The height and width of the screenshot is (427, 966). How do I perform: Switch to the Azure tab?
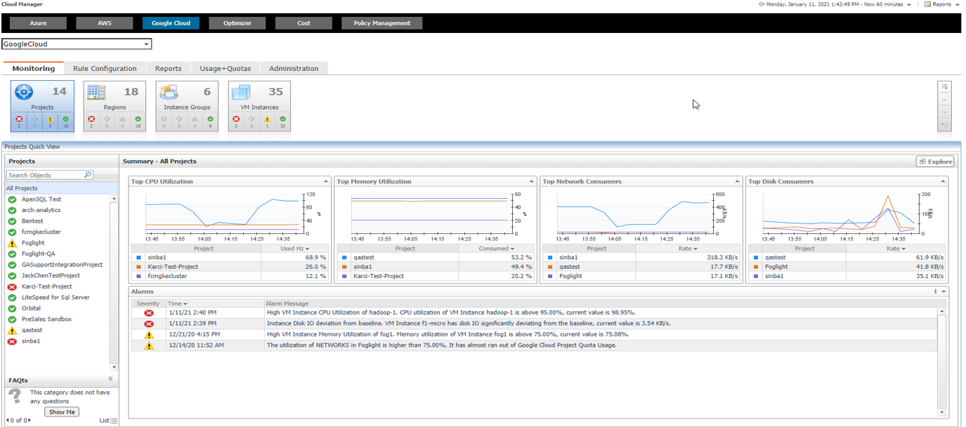pyautogui.click(x=38, y=23)
